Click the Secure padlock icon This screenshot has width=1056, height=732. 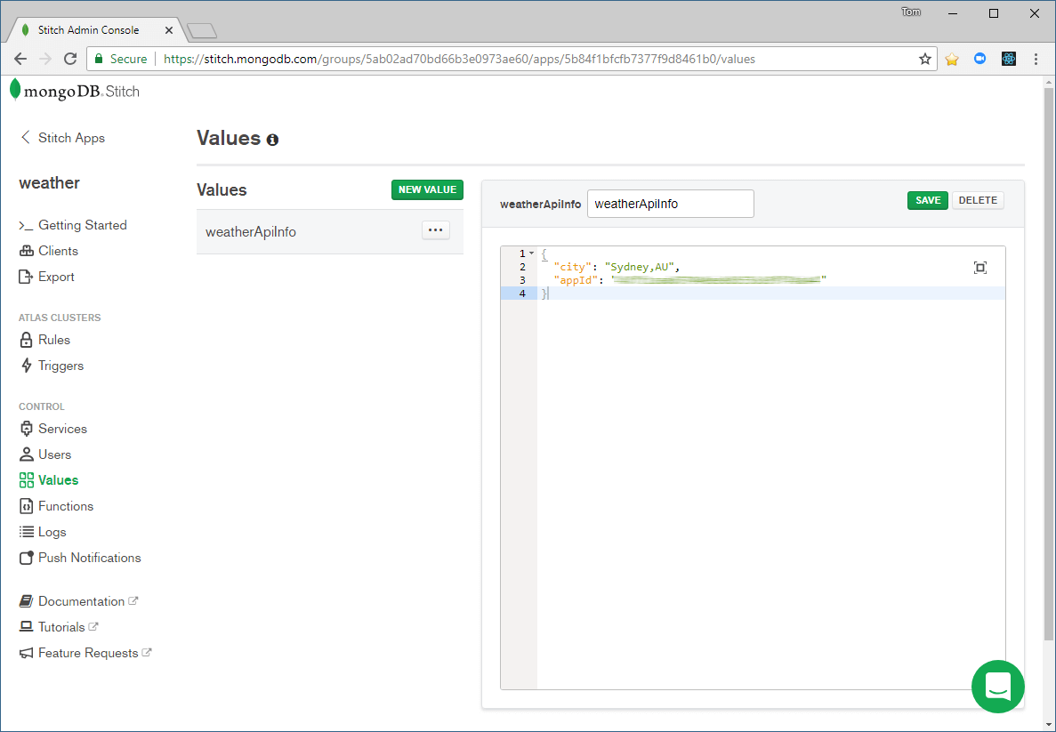pyautogui.click(x=99, y=60)
